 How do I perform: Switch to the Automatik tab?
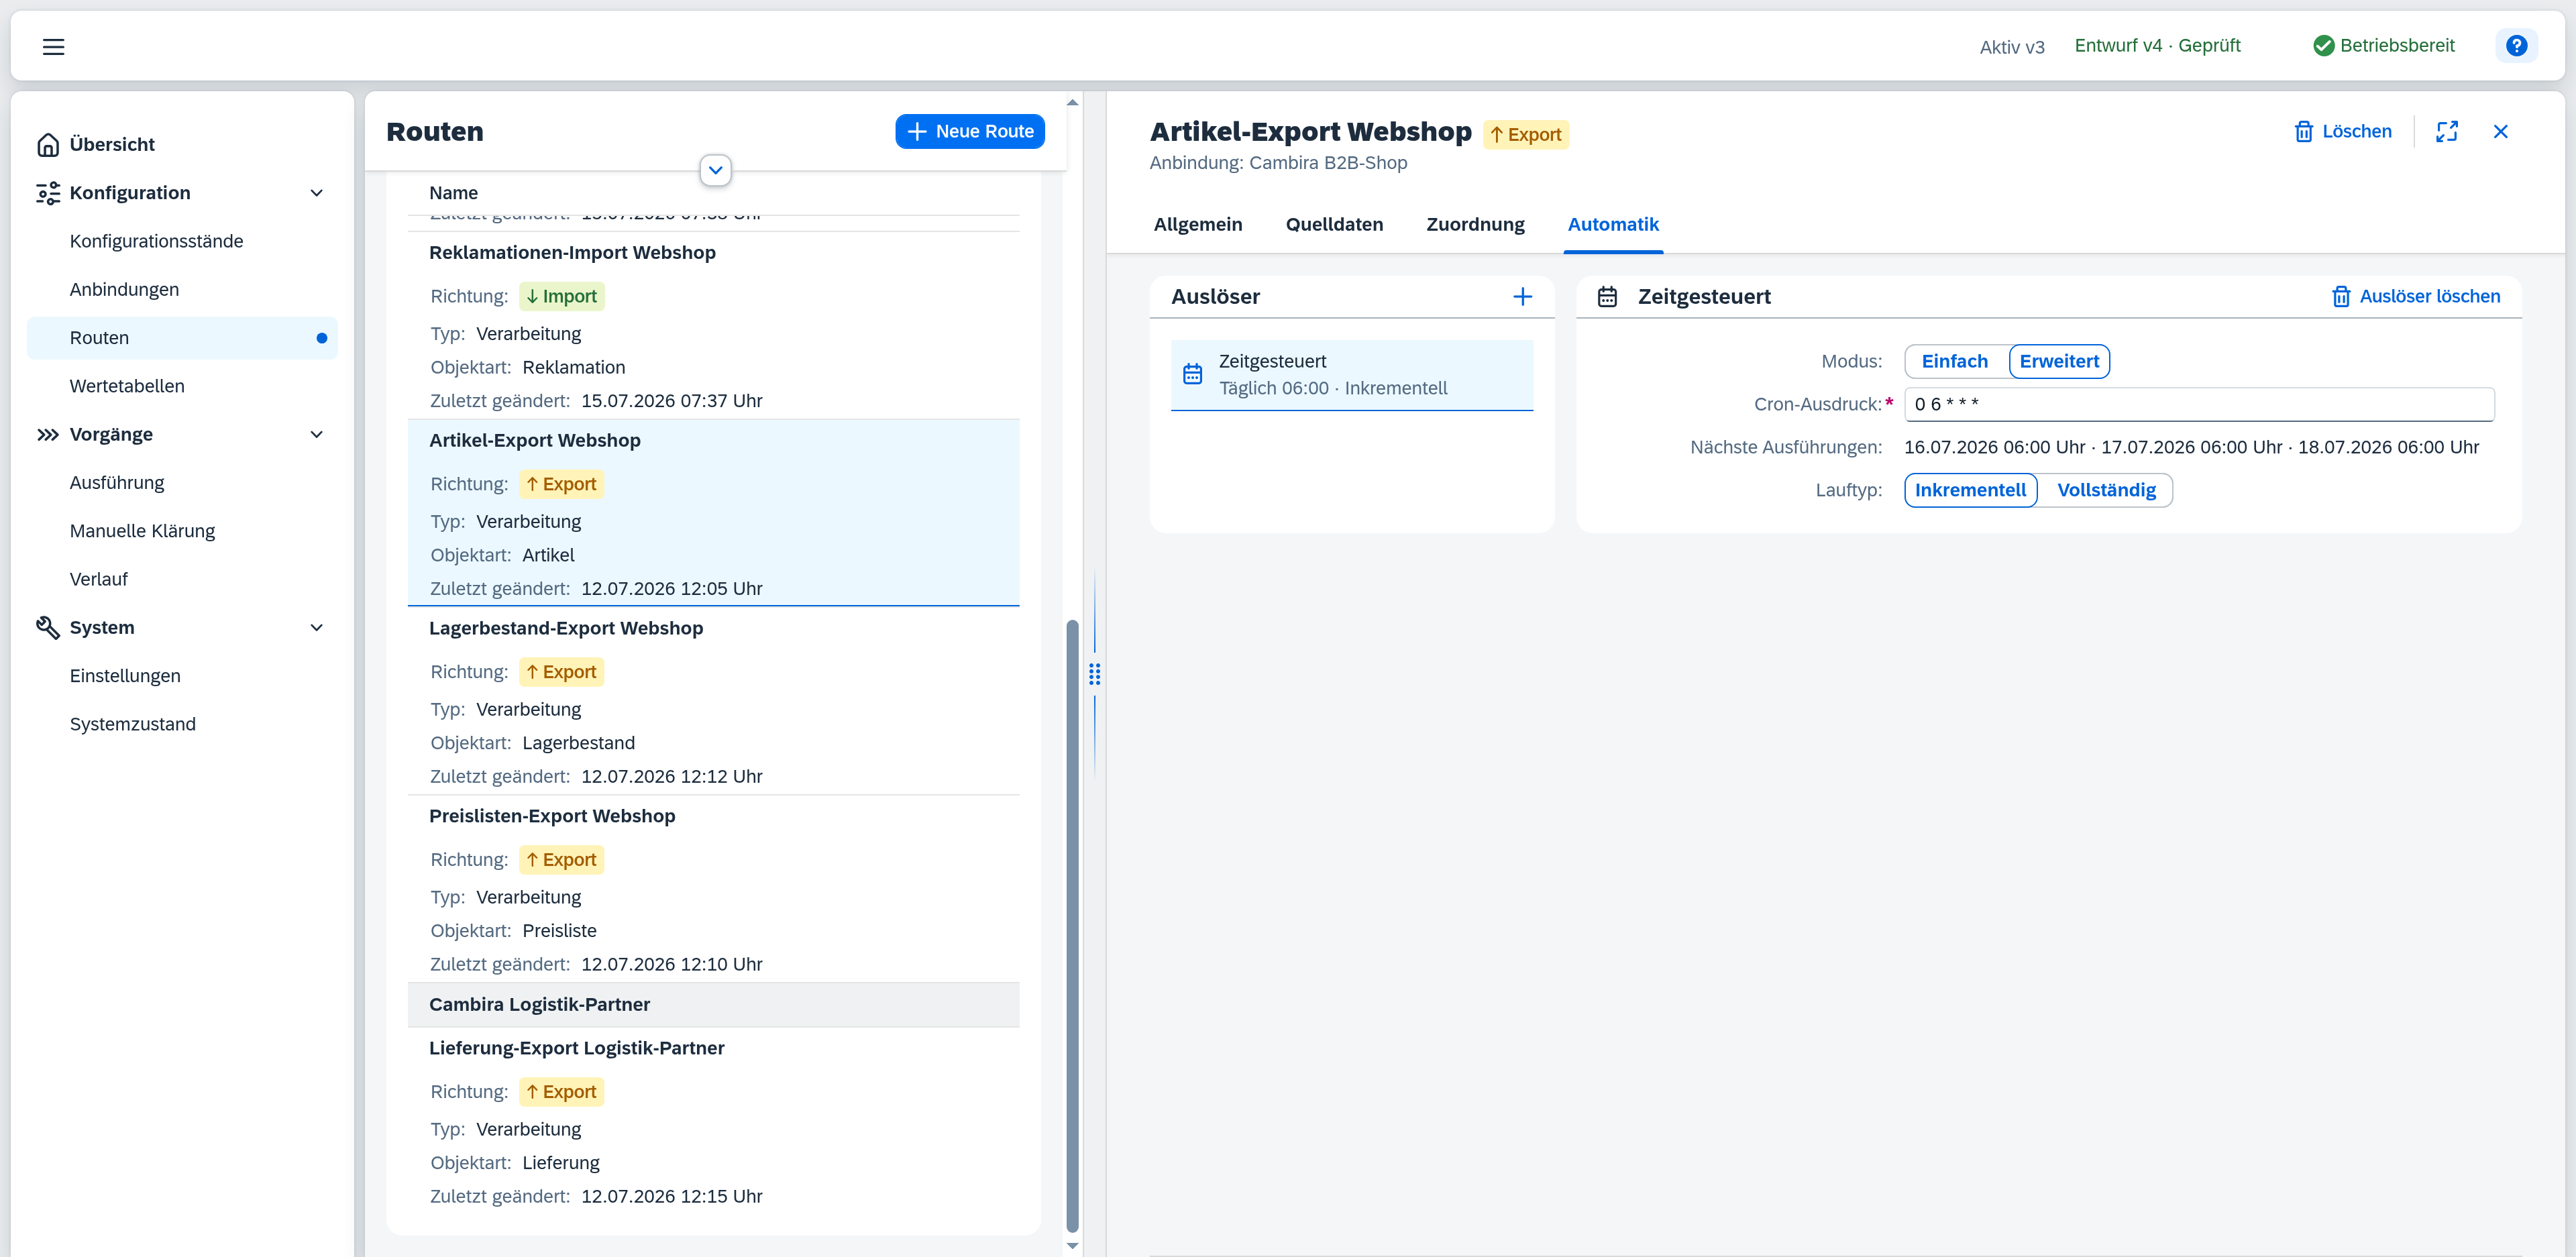pyautogui.click(x=1613, y=225)
